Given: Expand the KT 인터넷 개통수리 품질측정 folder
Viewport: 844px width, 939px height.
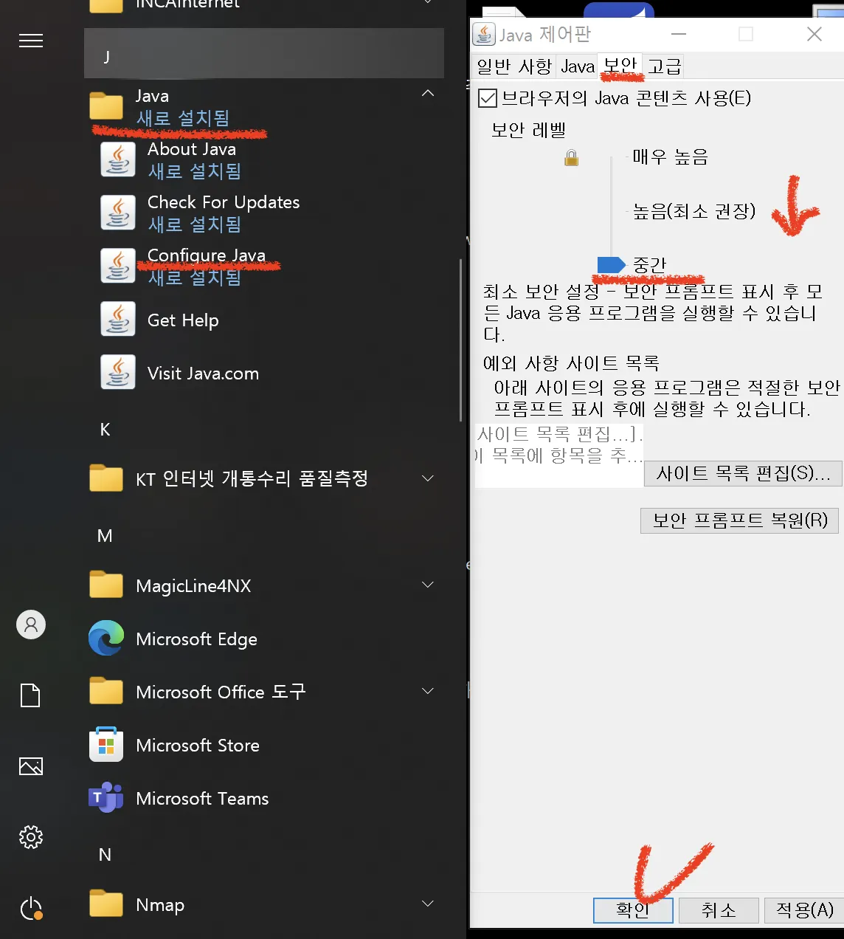Looking at the screenshot, I should 428,478.
